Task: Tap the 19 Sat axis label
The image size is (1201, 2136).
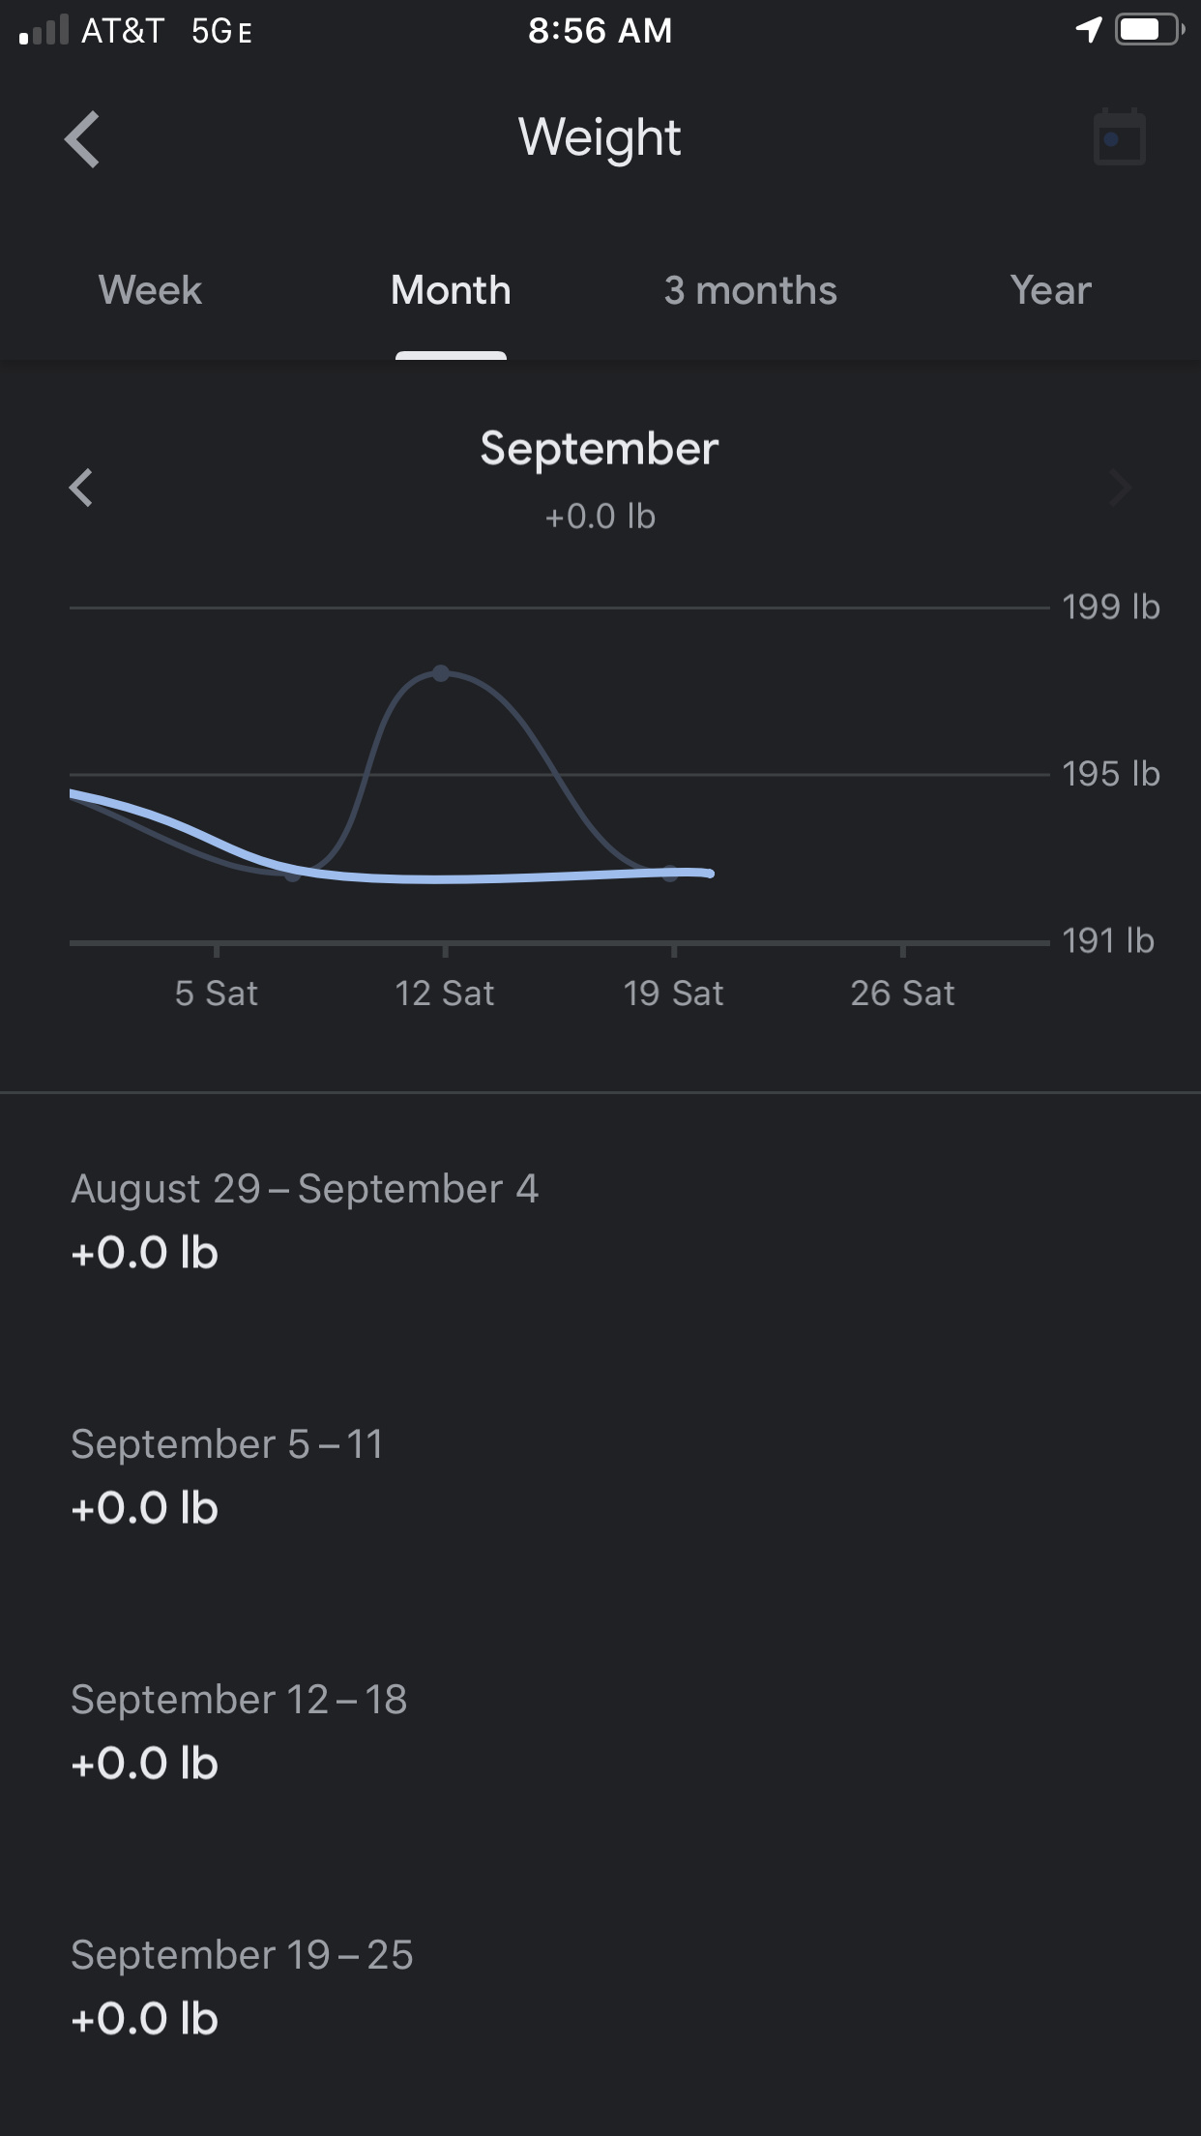Action: pyautogui.click(x=673, y=994)
